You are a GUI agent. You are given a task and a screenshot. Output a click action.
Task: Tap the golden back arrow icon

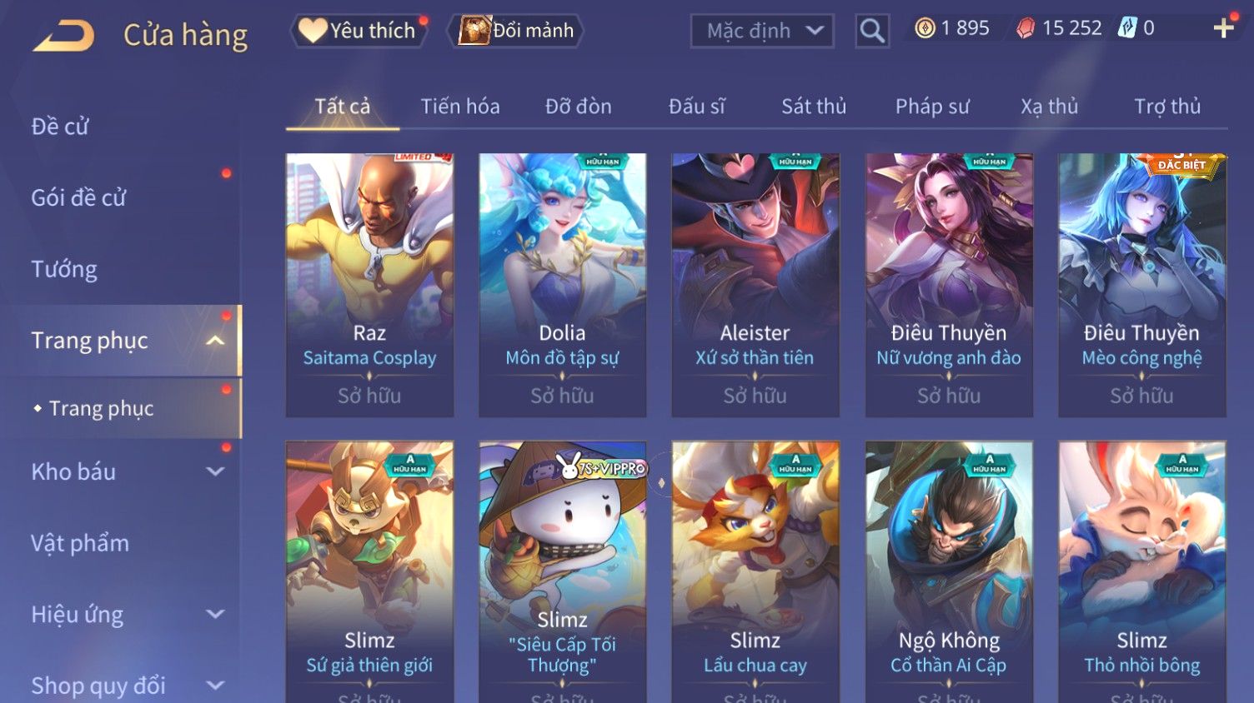click(64, 36)
